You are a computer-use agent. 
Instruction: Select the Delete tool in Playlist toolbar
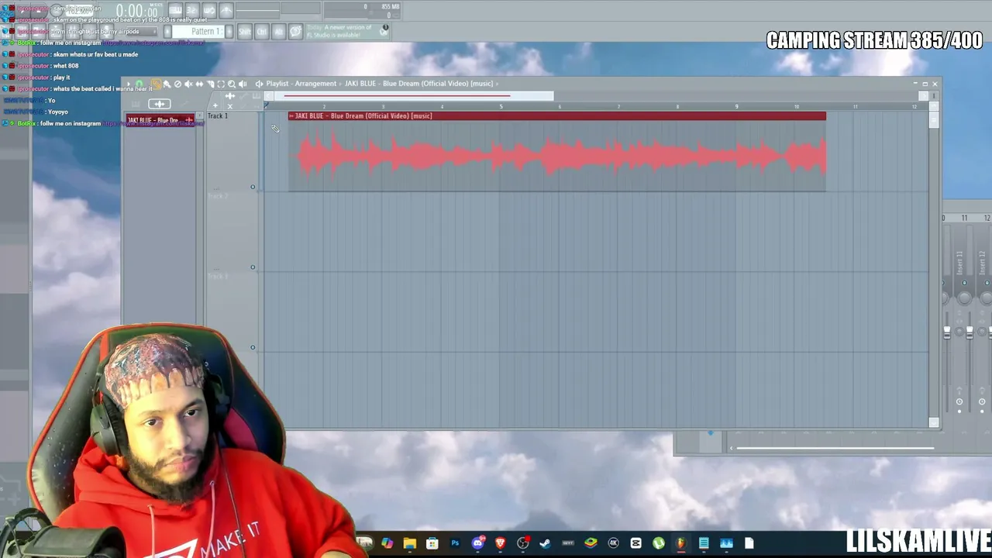tap(177, 84)
